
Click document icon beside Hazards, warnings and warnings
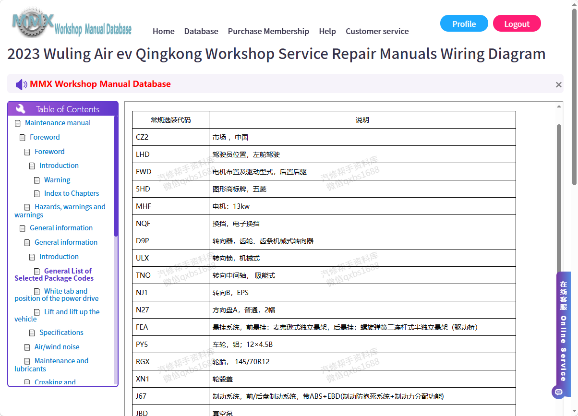click(27, 207)
